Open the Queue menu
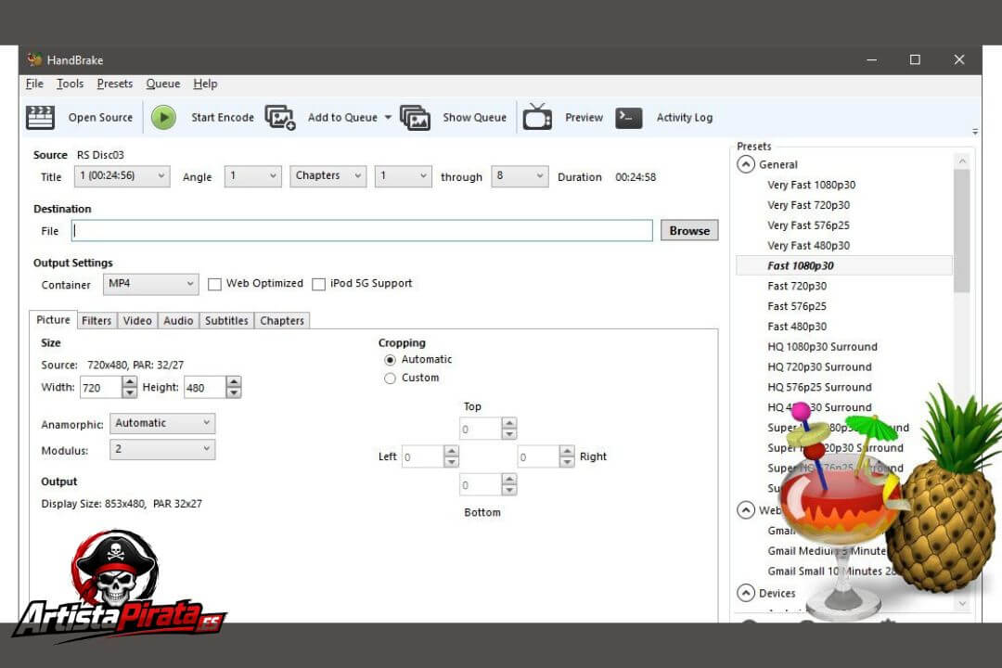Image resolution: width=1002 pixels, height=668 pixels. [x=163, y=83]
